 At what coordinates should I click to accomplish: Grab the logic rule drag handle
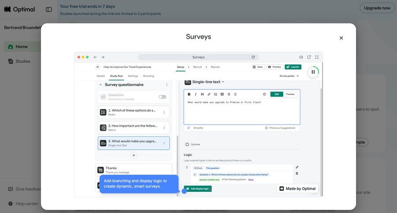(187, 167)
